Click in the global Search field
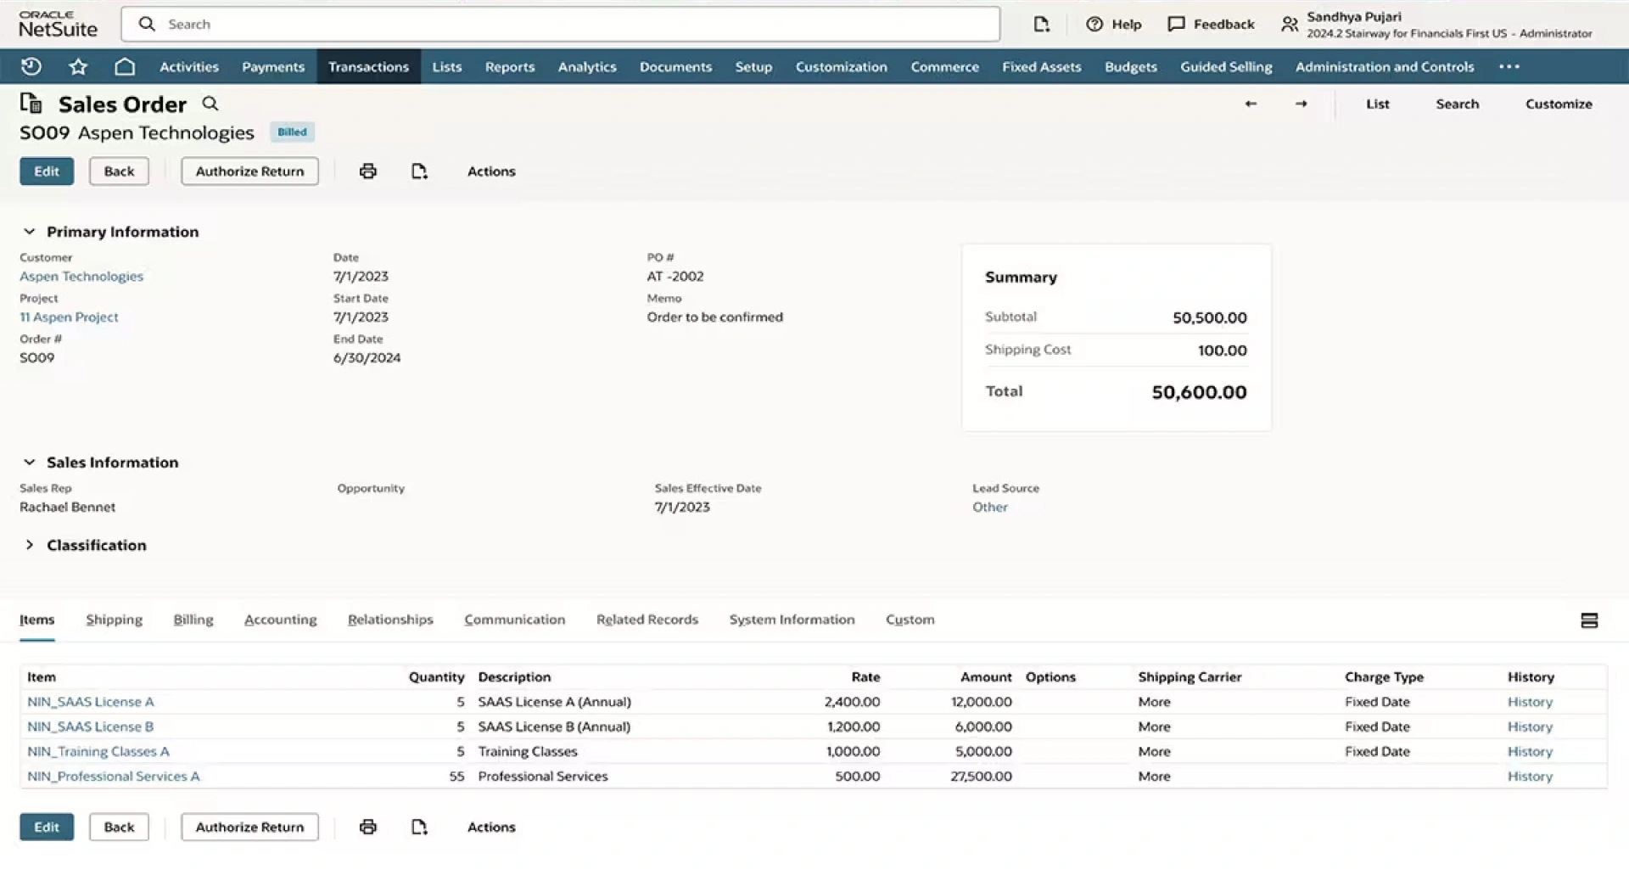 (x=560, y=24)
